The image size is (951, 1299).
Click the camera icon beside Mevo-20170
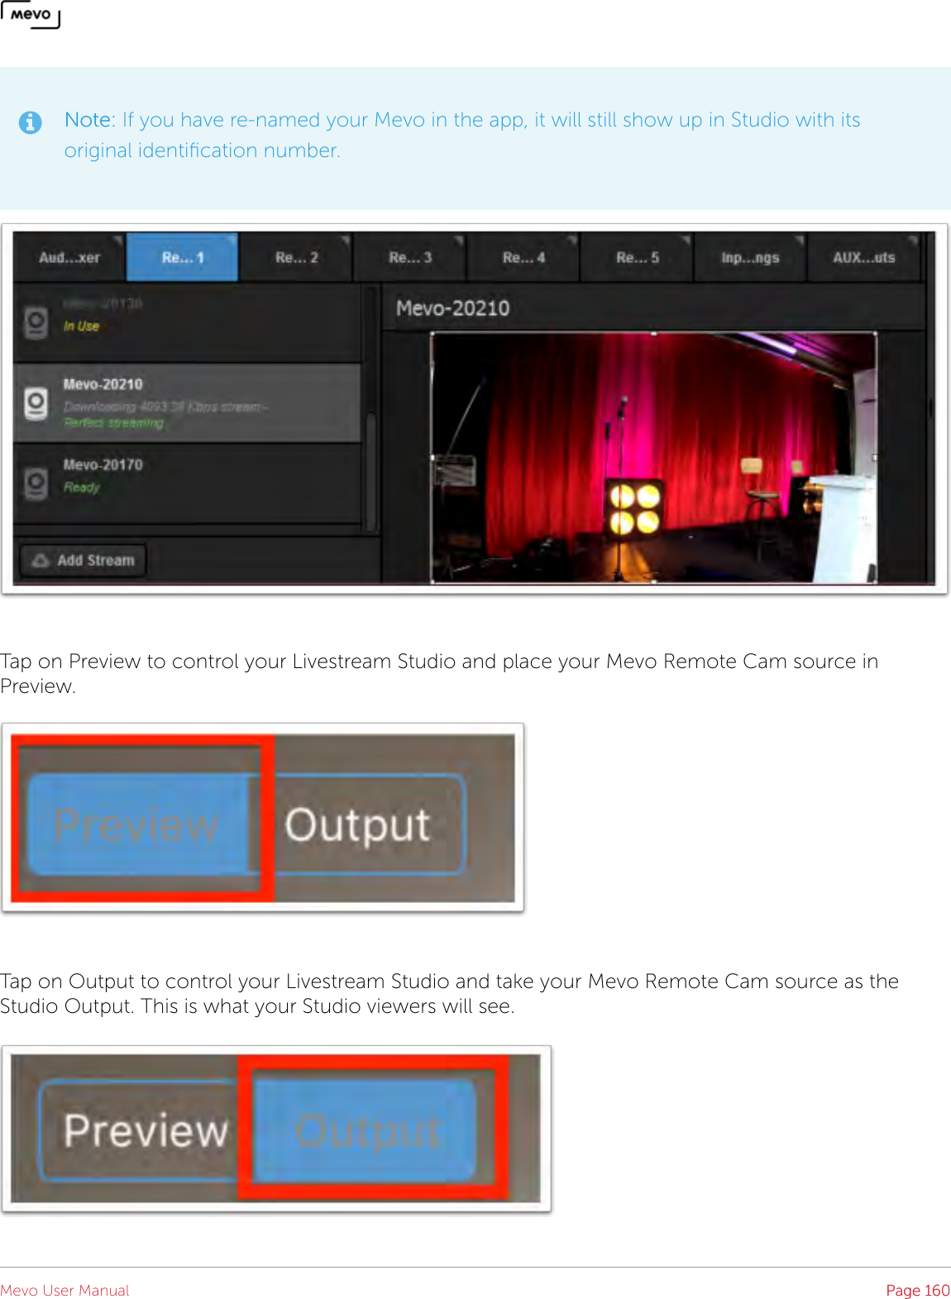[36, 483]
